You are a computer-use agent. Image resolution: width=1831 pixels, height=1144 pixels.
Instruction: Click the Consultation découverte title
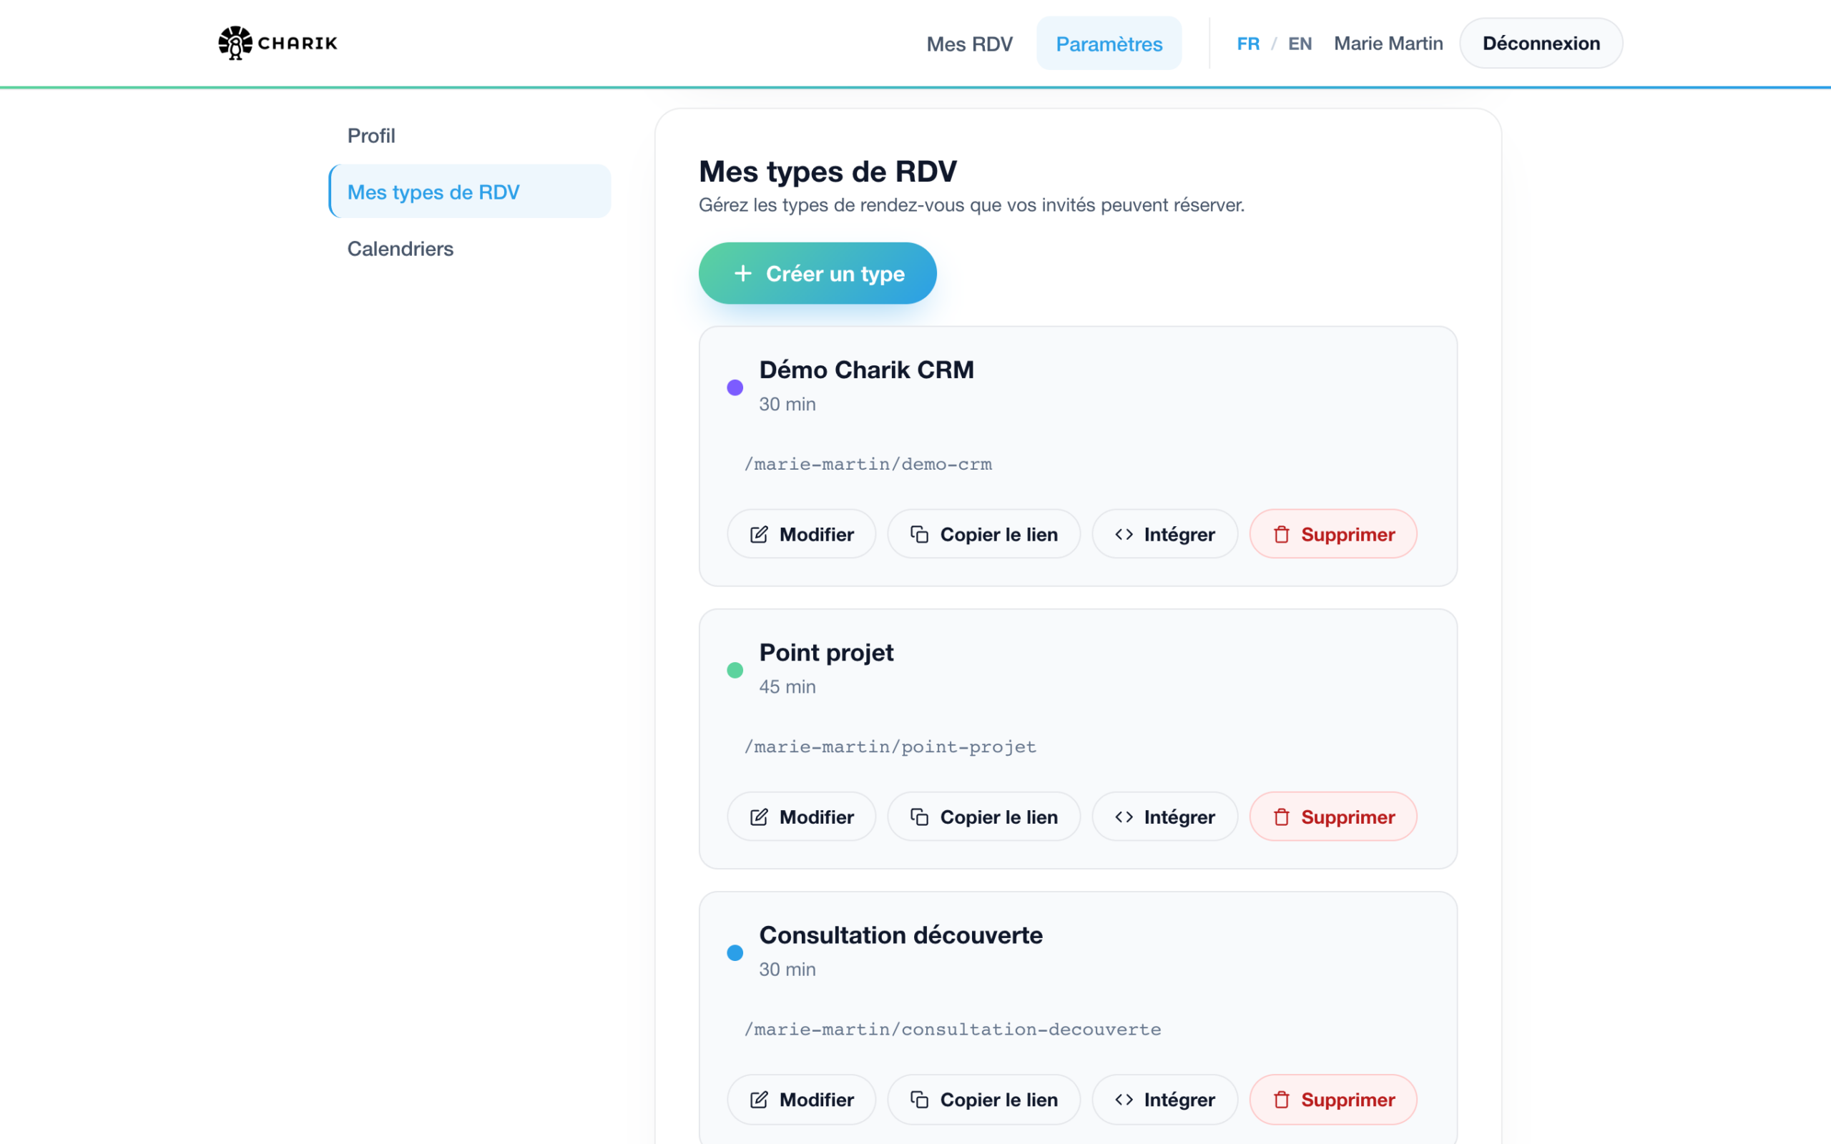coord(900,935)
